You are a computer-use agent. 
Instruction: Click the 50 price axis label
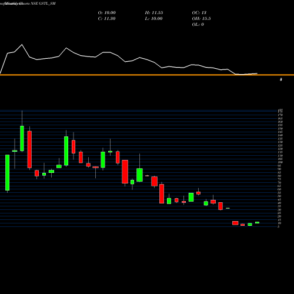[x=279, y=196]
